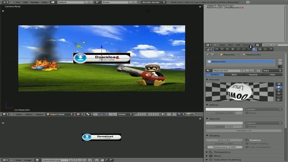Open the material link Data dropdown
Screen dimensions: 288x162
tap(272, 71)
